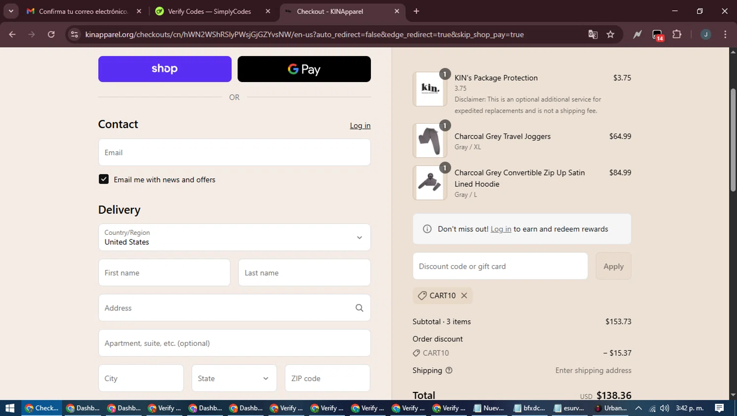The width and height of the screenshot is (737, 416).
Task: Open the lightning bolt extension icon
Action: (x=637, y=34)
